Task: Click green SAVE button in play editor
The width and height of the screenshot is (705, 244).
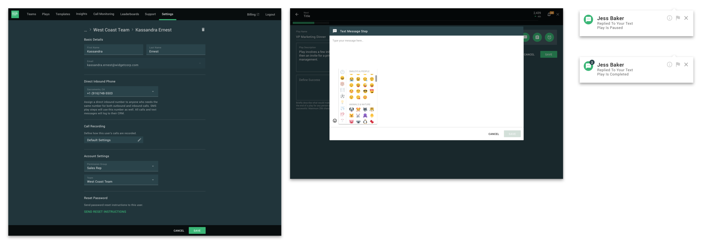Action: (548, 54)
